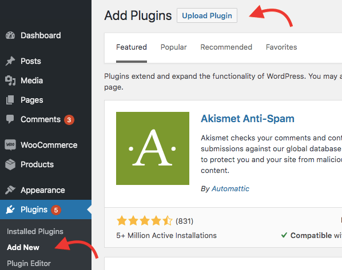Go to the Media menu
The height and width of the screenshot is (270, 342).
coord(32,80)
